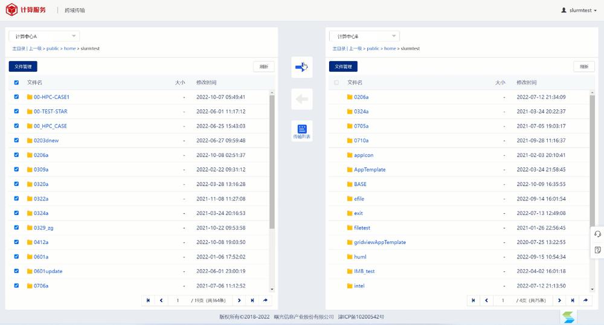Go to next page in left file panel
This screenshot has height=325, width=604.
239,300
